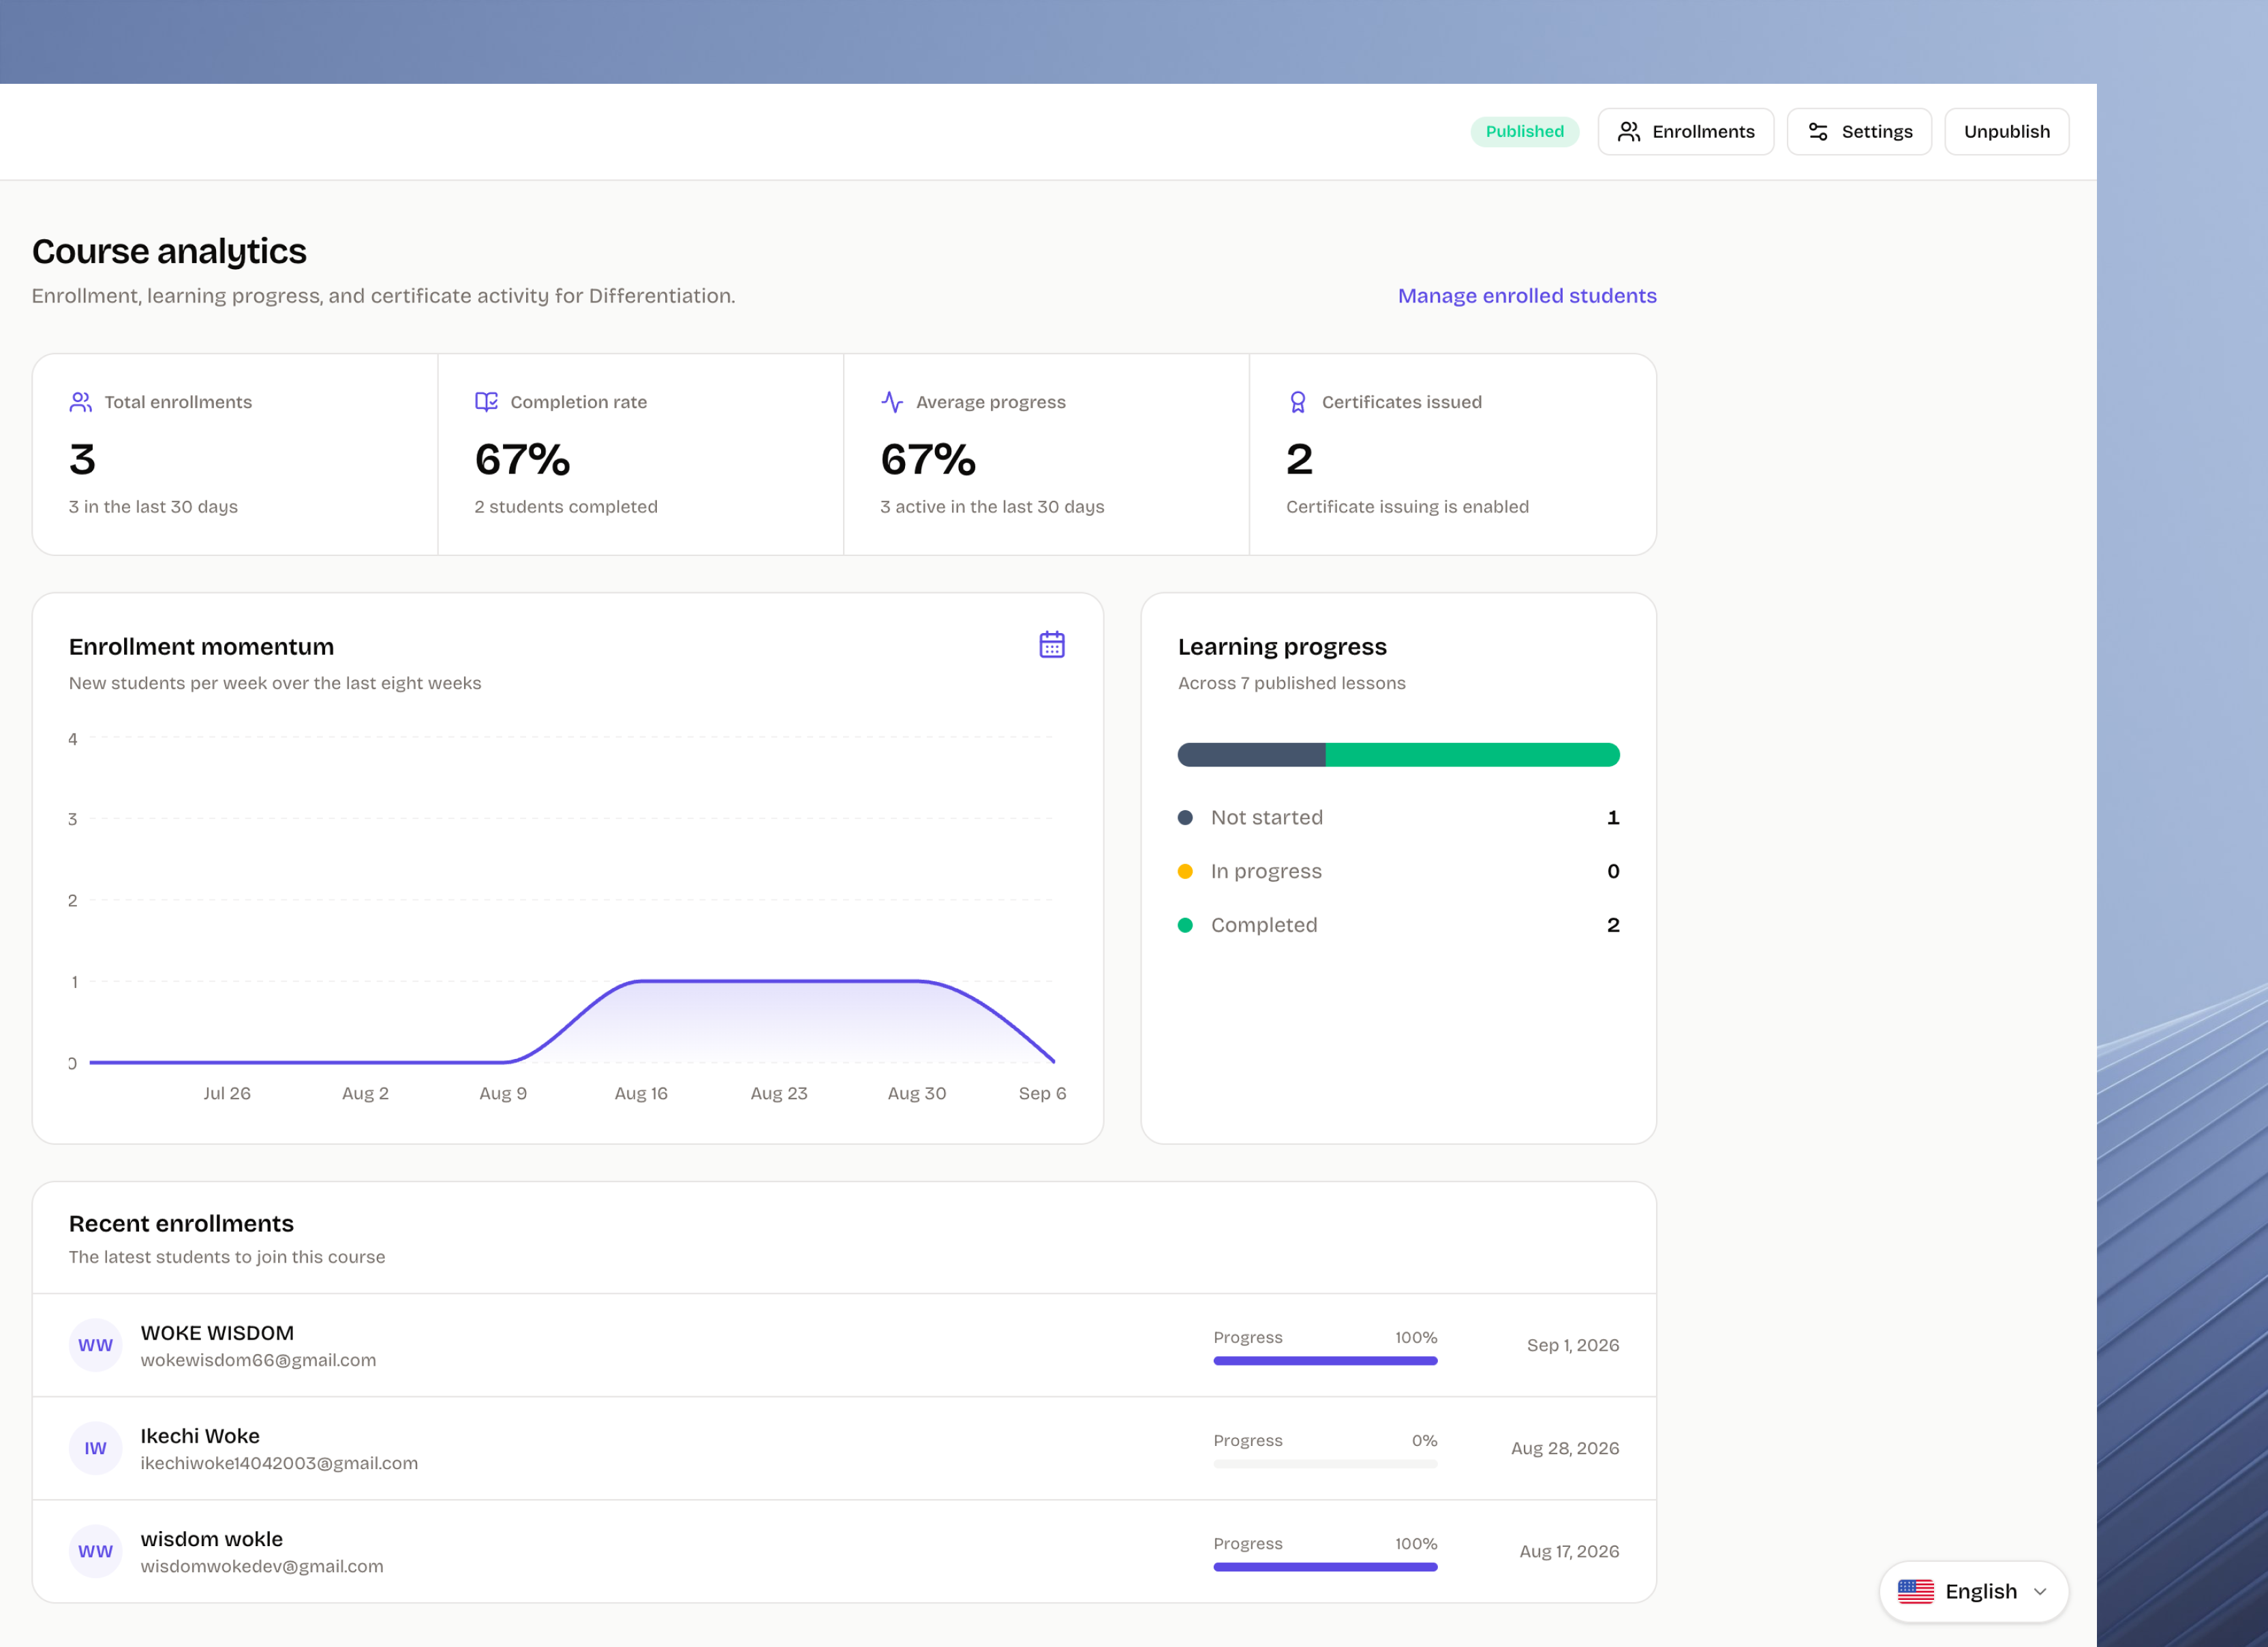
Task: Open Manage enrolled students link
Action: pos(1526,296)
